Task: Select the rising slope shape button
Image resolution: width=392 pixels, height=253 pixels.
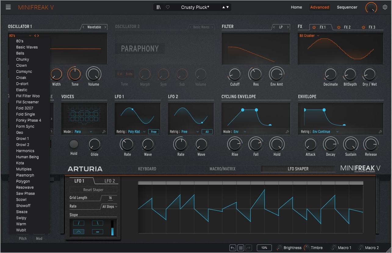Action: click(79, 223)
